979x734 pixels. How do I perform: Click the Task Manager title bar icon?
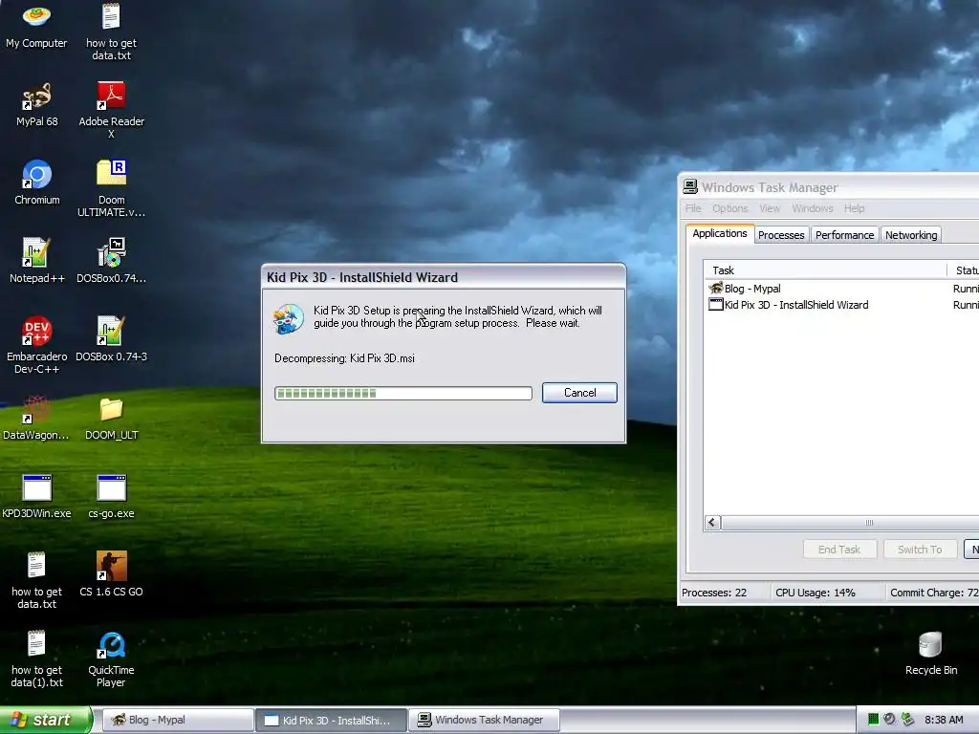pos(690,186)
